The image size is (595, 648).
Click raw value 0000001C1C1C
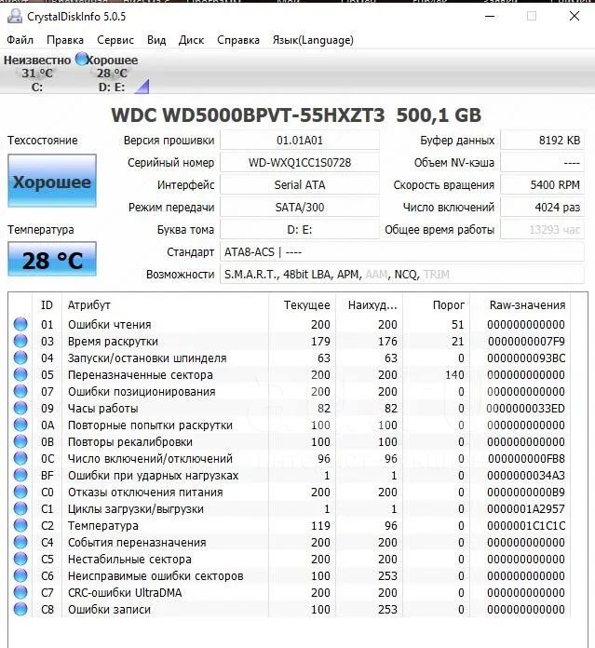(x=526, y=525)
